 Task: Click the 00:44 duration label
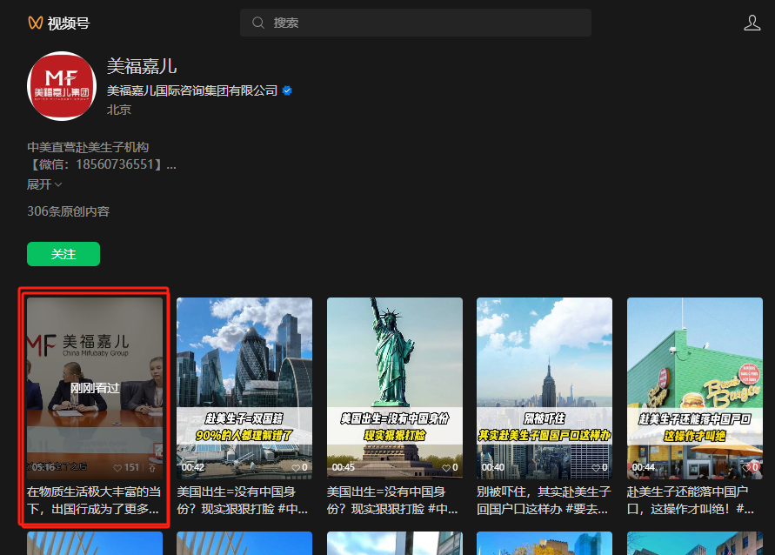[x=643, y=467]
